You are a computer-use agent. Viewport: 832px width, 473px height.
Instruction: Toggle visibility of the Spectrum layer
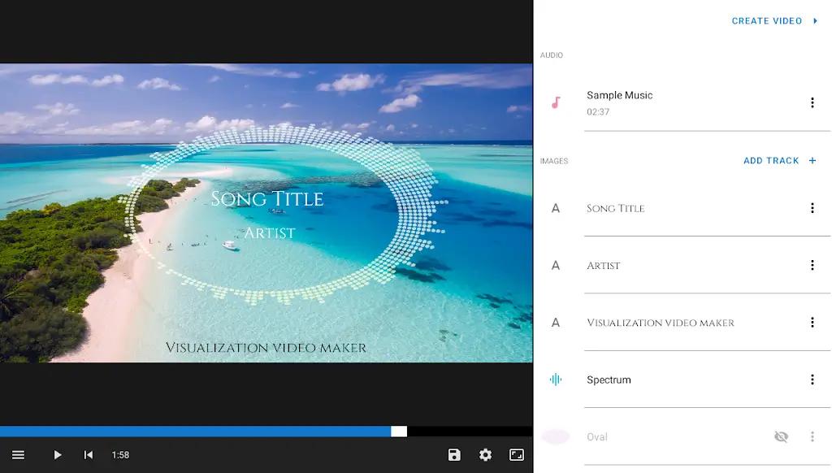(781, 380)
